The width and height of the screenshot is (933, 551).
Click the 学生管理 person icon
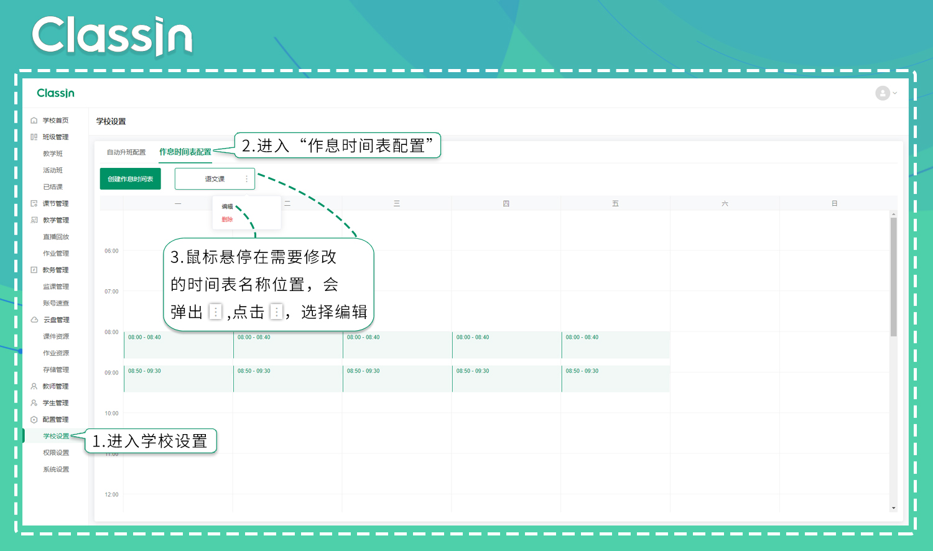[34, 403]
